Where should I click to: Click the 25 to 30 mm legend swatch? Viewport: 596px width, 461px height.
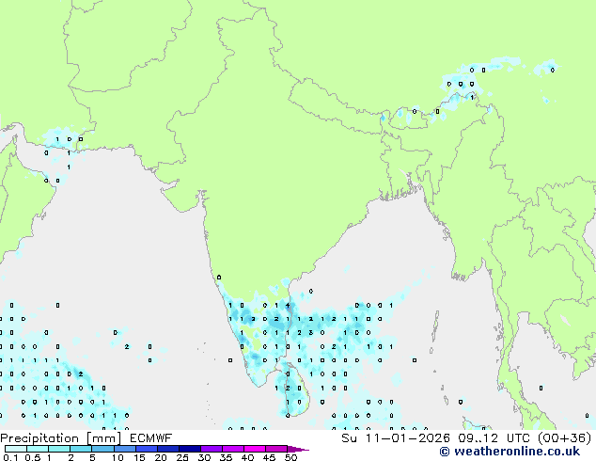coord(190,449)
